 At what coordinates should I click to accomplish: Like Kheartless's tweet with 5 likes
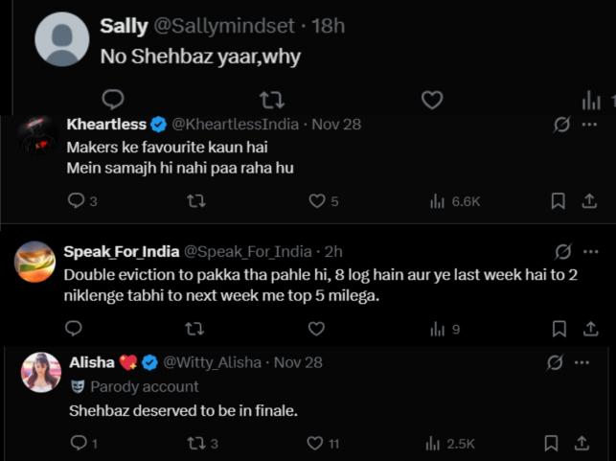coord(317,200)
